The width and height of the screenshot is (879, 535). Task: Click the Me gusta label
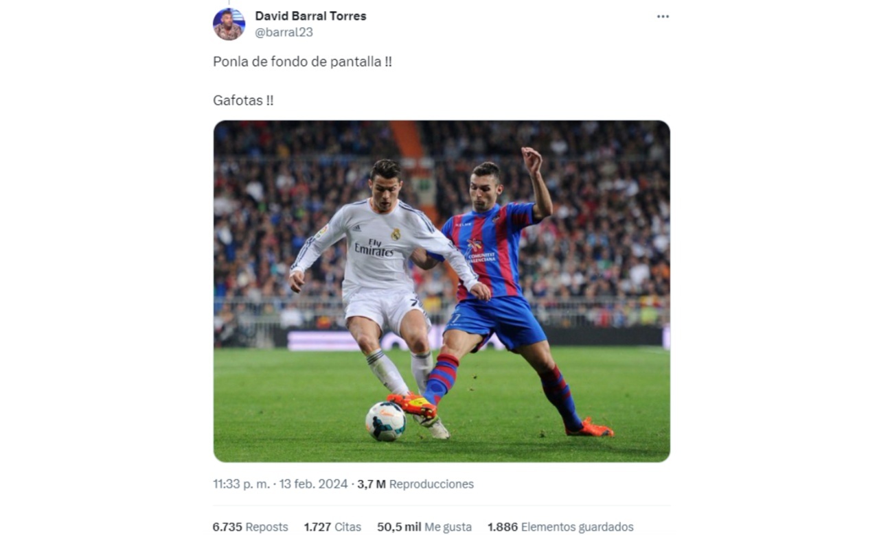tap(448, 527)
